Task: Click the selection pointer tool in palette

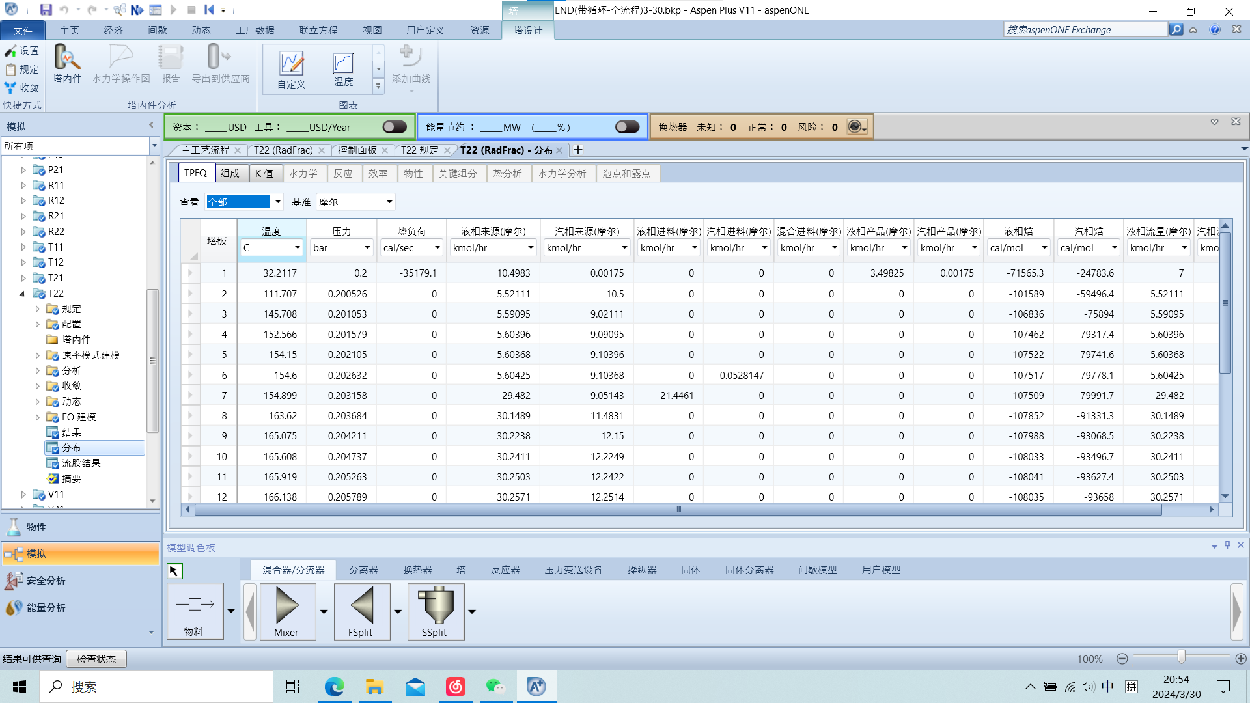Action: pos(174,571)
